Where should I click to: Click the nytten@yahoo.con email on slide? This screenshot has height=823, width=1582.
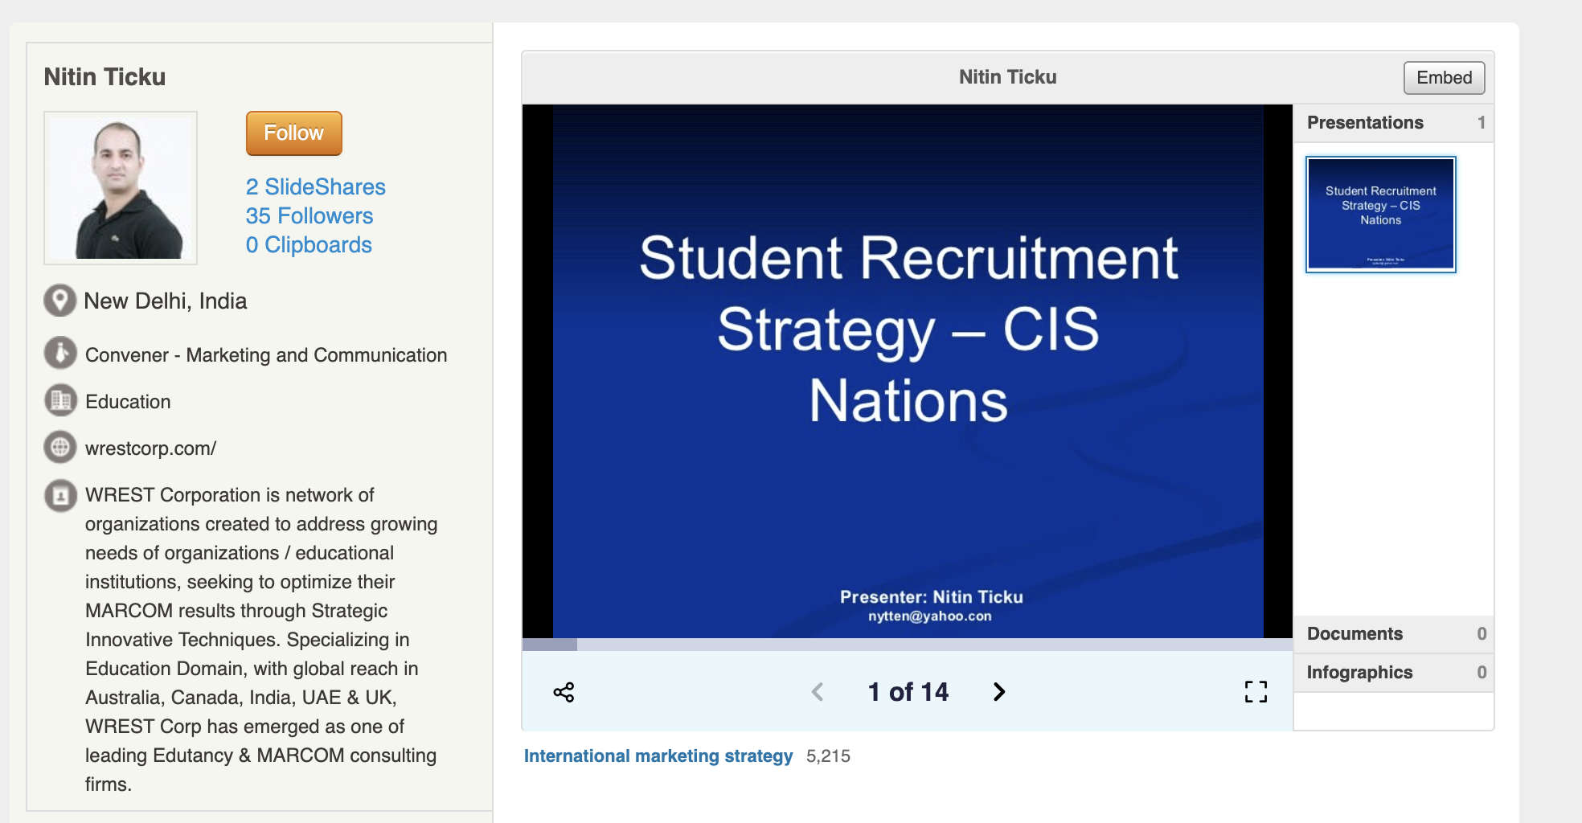(x=930, y=616)
